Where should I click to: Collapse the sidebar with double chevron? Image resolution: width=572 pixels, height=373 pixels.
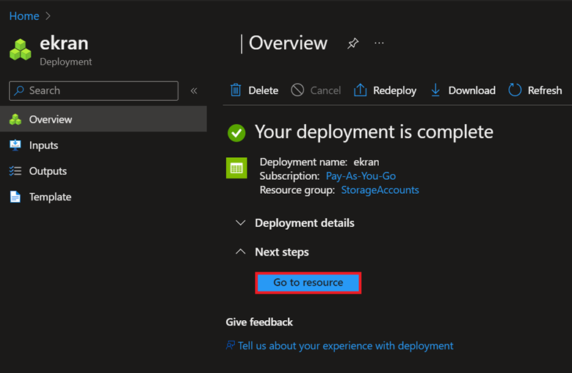(x=194, y=90)
